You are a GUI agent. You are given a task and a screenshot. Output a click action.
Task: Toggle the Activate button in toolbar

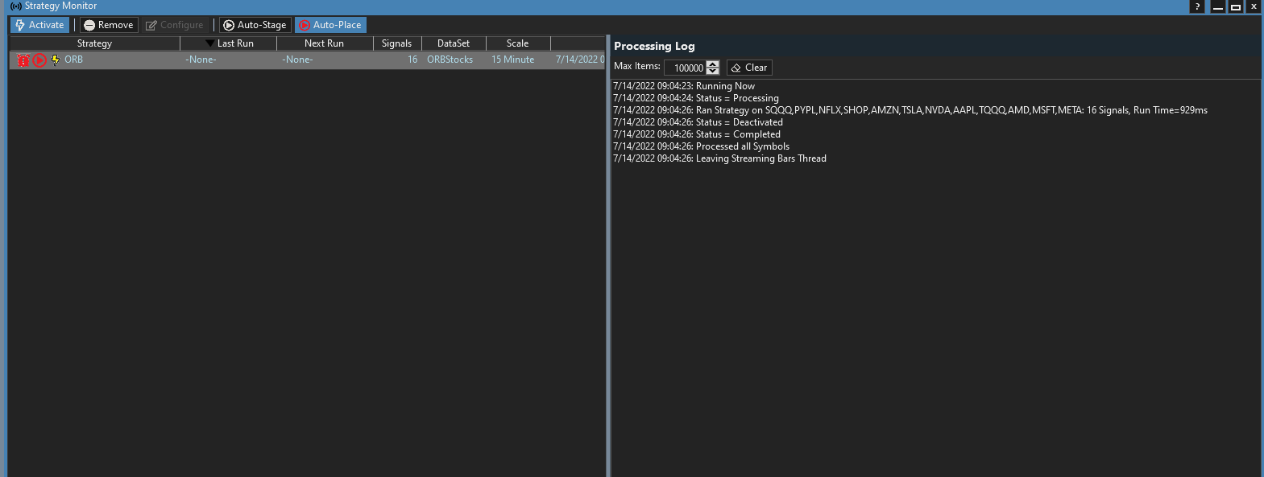pos(39,25)
